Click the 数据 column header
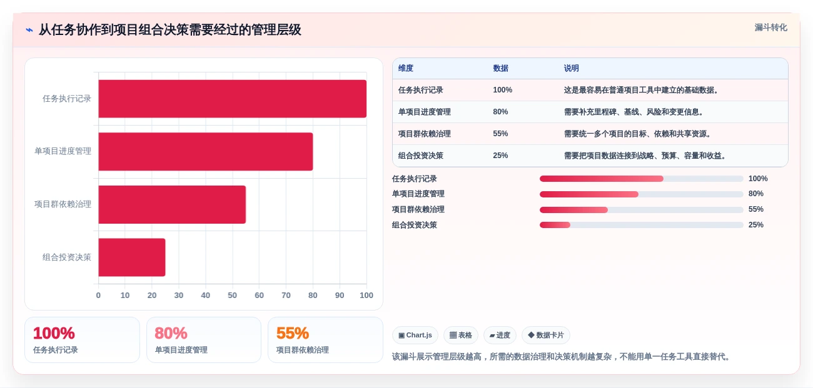Screen dimensions: 813x388 click(500, 68)
